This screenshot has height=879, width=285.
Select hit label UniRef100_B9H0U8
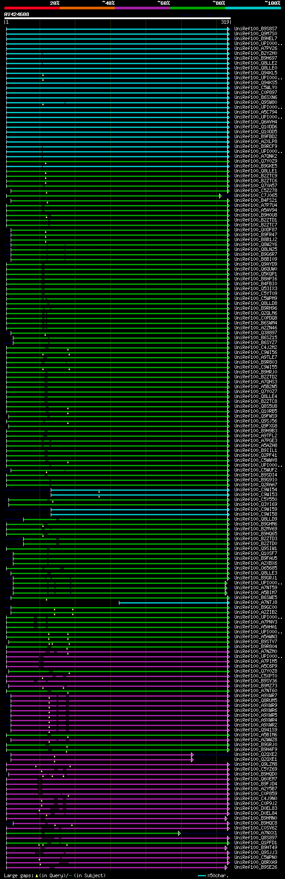click(256, 215)
